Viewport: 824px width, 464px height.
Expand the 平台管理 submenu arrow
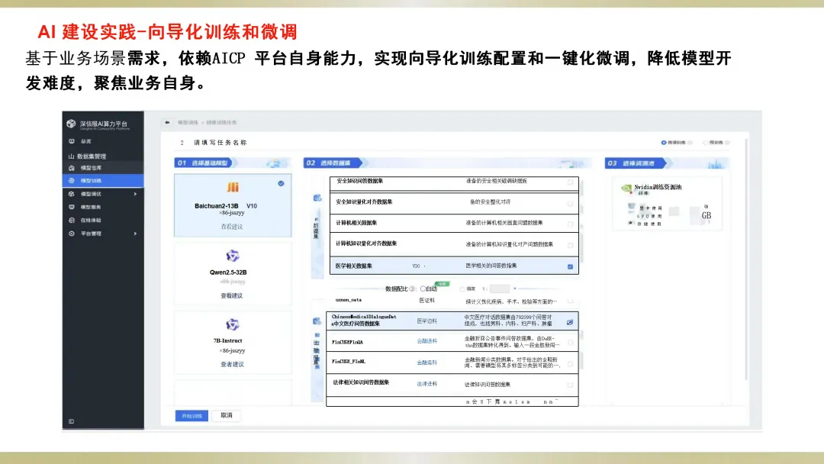tap(135, 234)
